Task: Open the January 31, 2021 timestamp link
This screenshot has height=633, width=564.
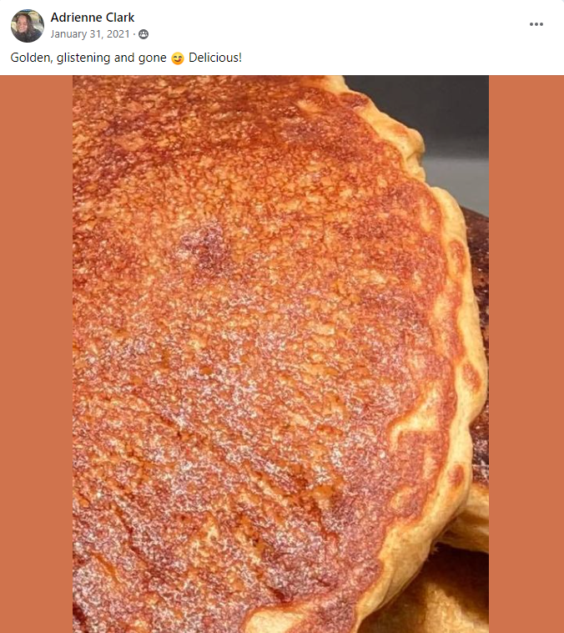Action: pos(92,34)
